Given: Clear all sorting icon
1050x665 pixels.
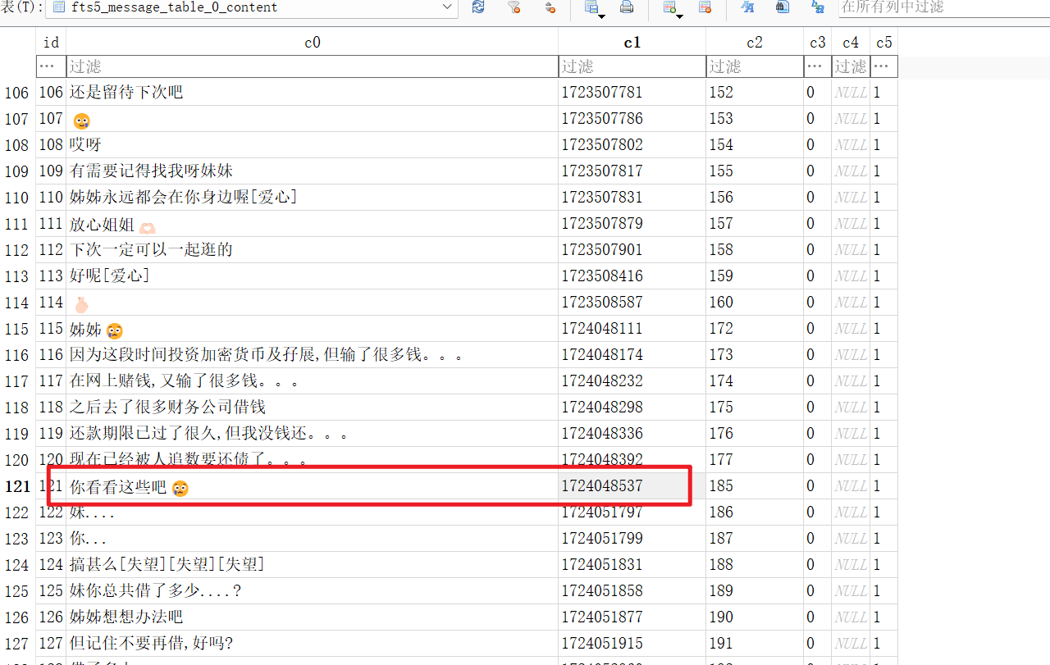Looking at the screenshot, I should point(550,7).
